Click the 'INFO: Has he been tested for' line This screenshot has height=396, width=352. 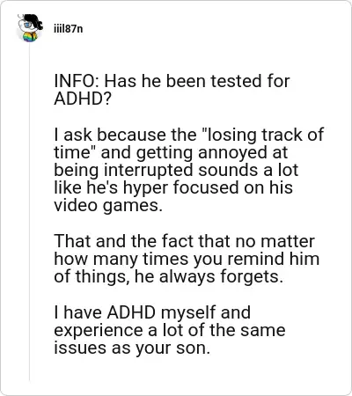pos(172,81)
